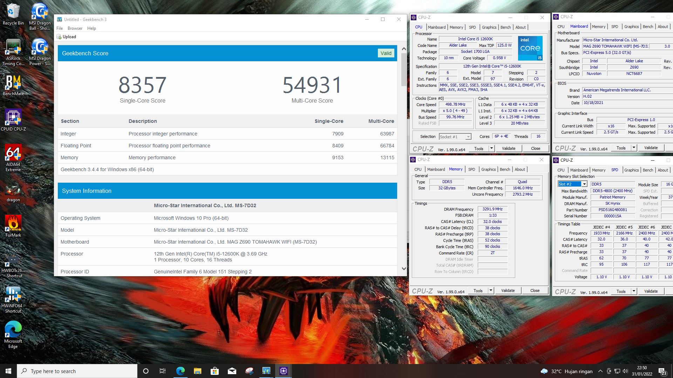Viewport: 673px width, 378px height.
Task: Switch to CPU-Z taskbar icon
Action: (283, 371)
